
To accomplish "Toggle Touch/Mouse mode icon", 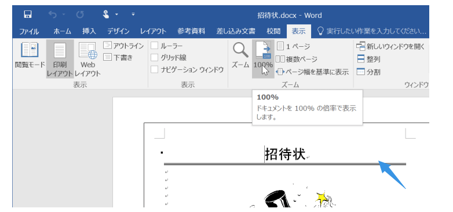I will click(107, 14).
